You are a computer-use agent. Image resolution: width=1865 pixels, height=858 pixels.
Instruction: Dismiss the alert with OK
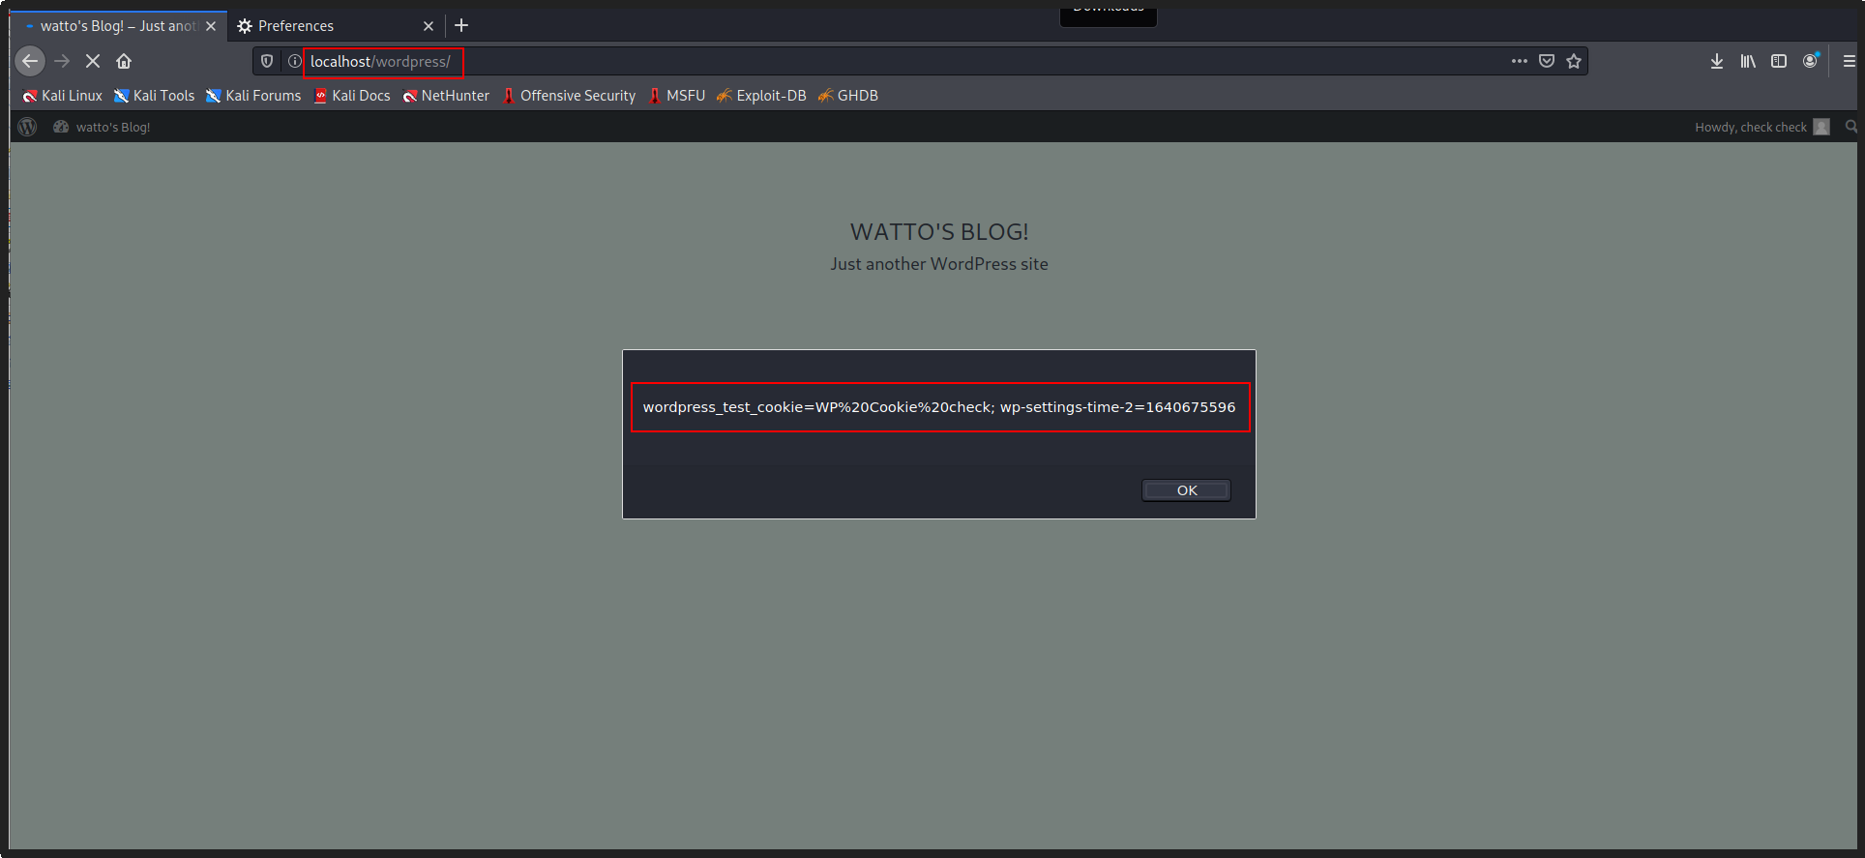(1187, 490)
